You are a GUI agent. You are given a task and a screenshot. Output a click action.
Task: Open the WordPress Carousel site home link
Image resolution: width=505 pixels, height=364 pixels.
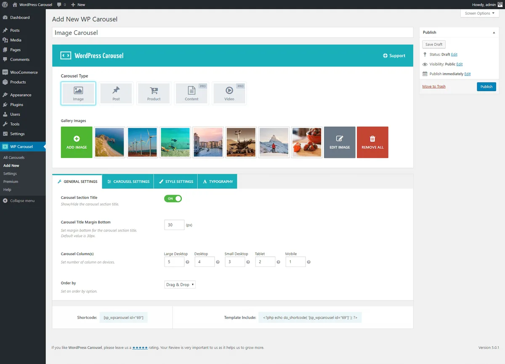coord(32,5)
